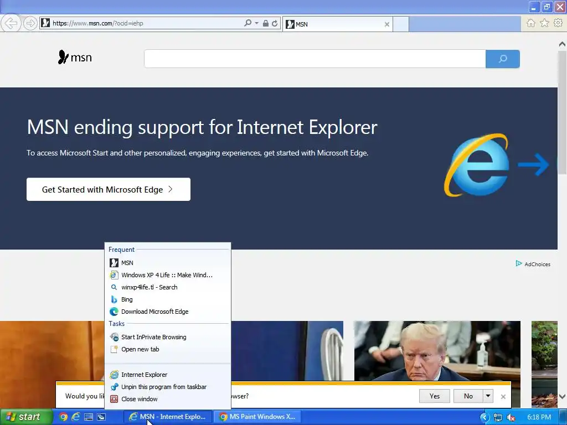This screenshot has width=567, height=425.
Task: Click No on the notification bar
Action: 468,396
